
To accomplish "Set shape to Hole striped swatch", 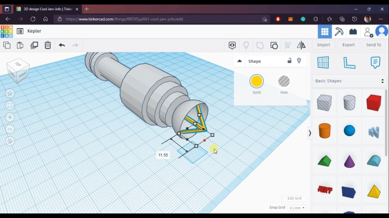I will click(x=284, y=81).
